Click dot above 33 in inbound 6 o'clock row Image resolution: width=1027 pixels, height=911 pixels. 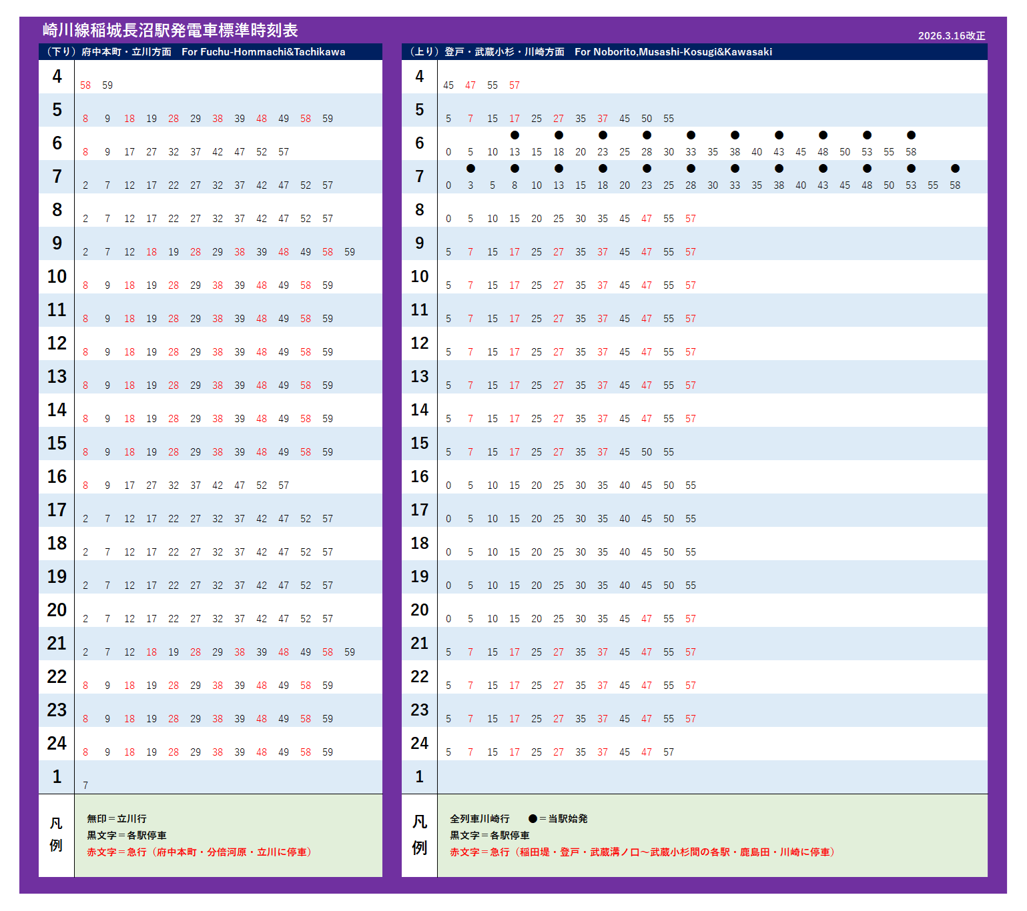point(691,135)
